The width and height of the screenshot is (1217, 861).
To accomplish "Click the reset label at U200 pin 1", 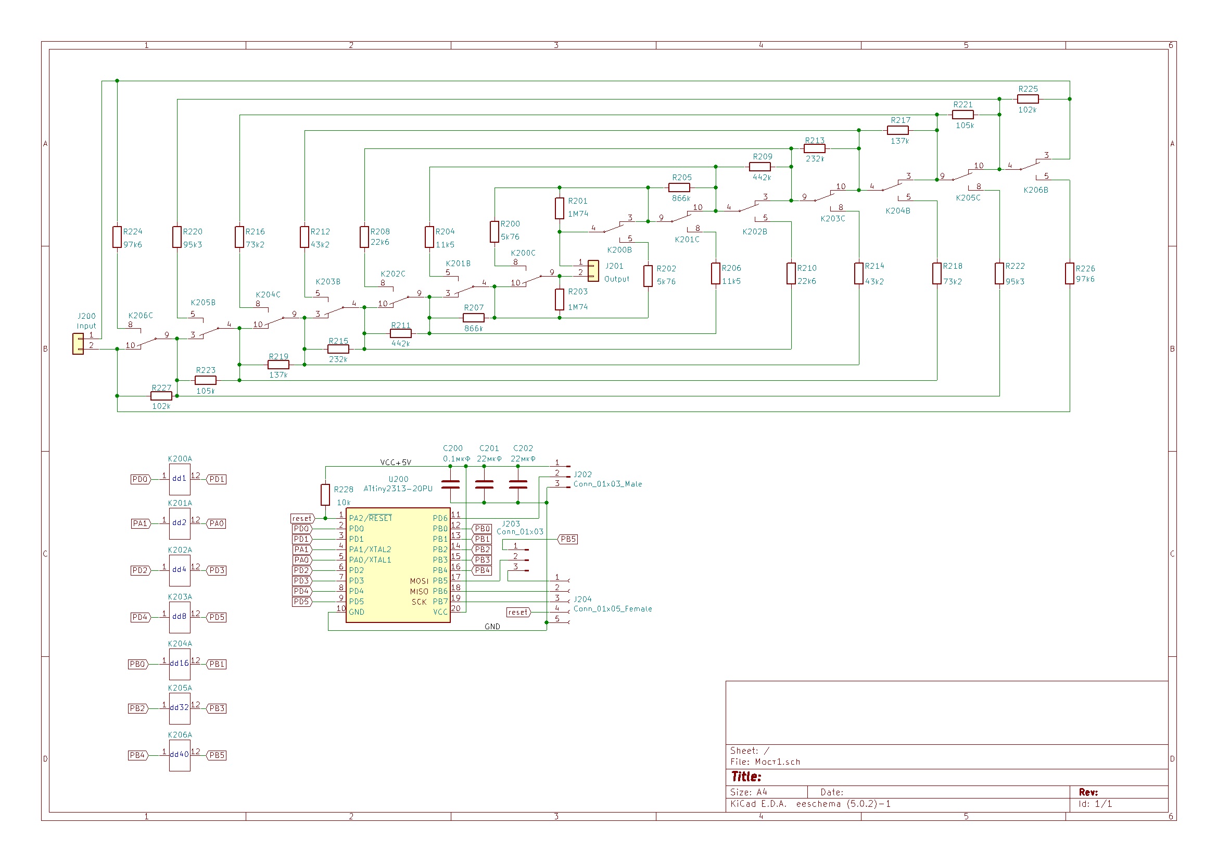I will [302, 519].
